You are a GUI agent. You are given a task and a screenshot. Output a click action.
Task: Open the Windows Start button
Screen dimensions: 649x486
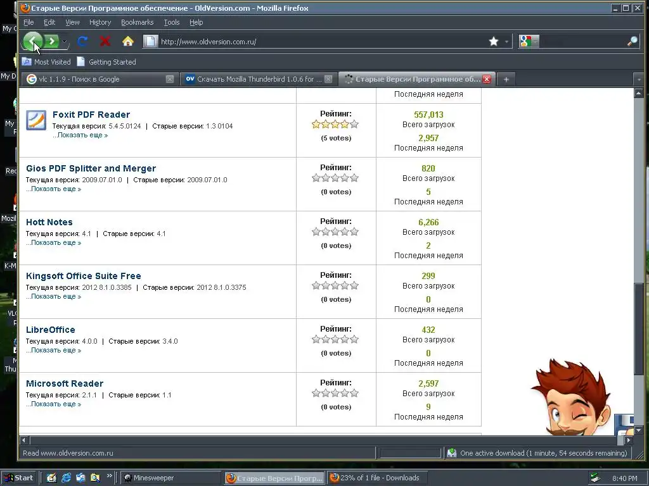coord(18,478)
